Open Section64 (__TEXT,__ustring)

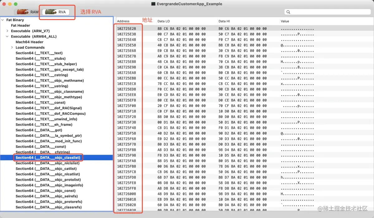[42, 86]
